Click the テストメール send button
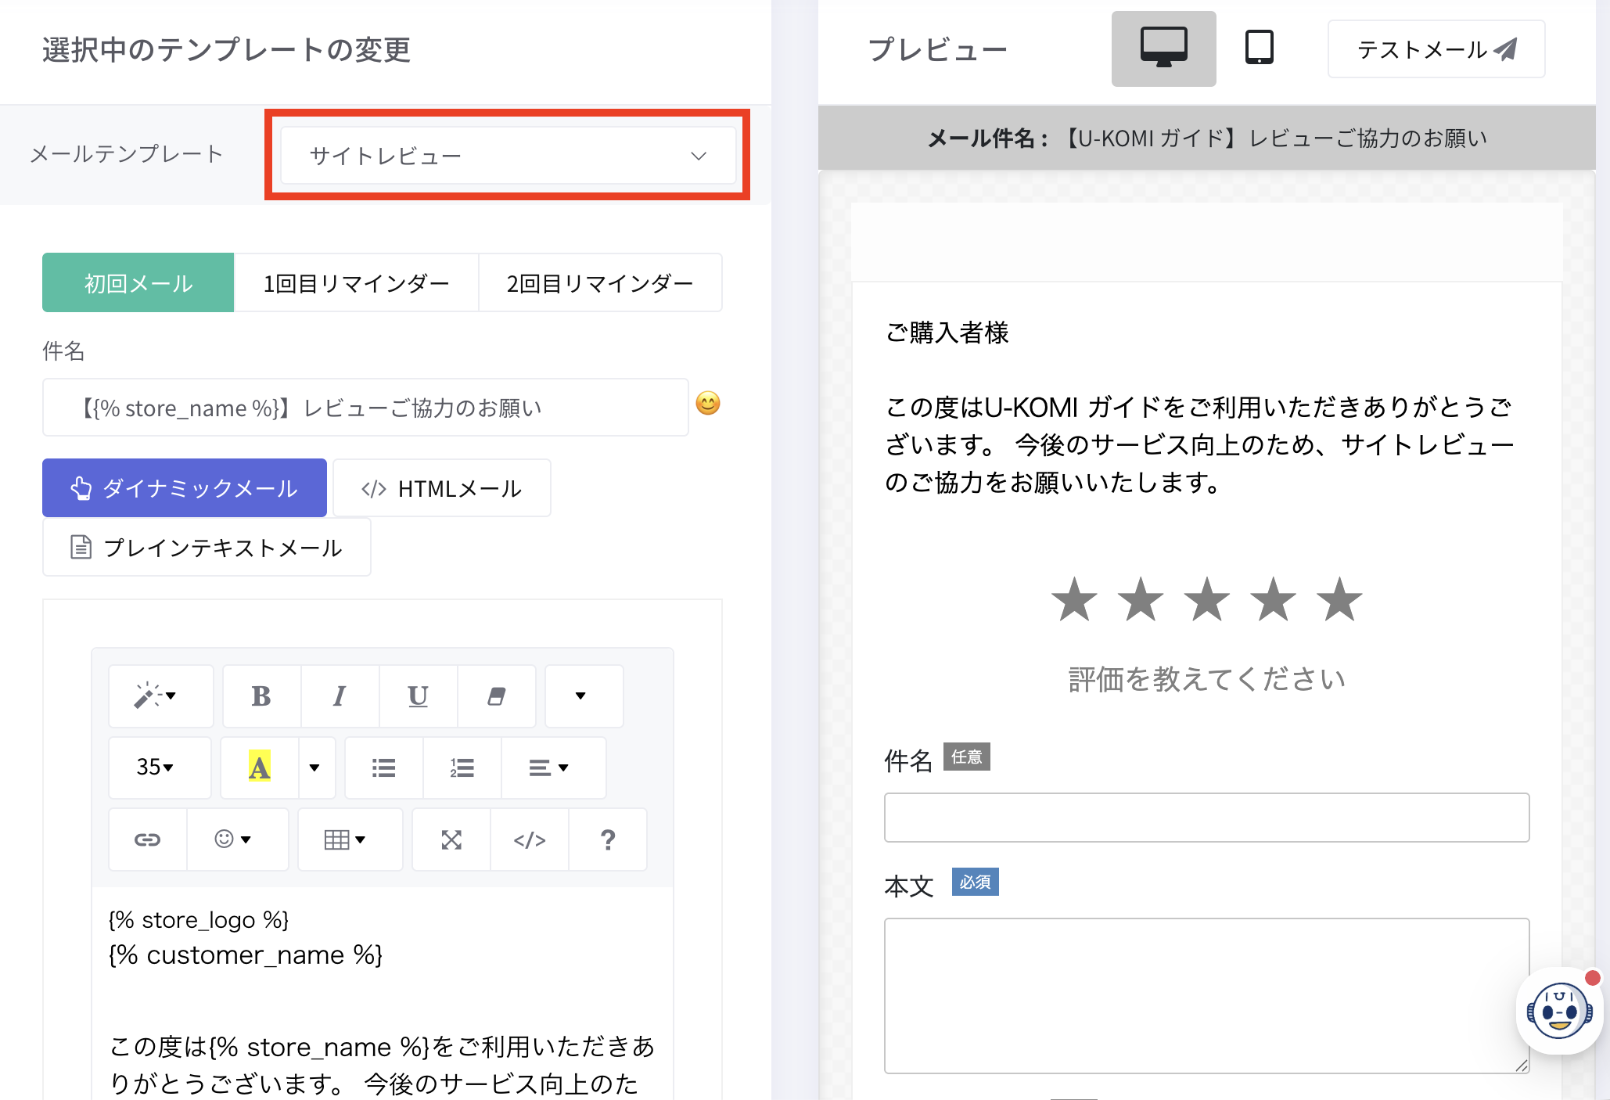 click(x=1436, y=49)
